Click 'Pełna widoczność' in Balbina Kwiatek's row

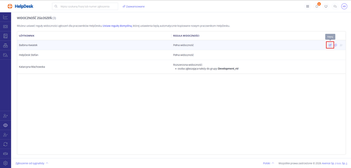[183, 45]
